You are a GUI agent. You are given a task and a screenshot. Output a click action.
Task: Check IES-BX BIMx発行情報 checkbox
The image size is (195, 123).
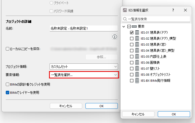coord(131,81)
